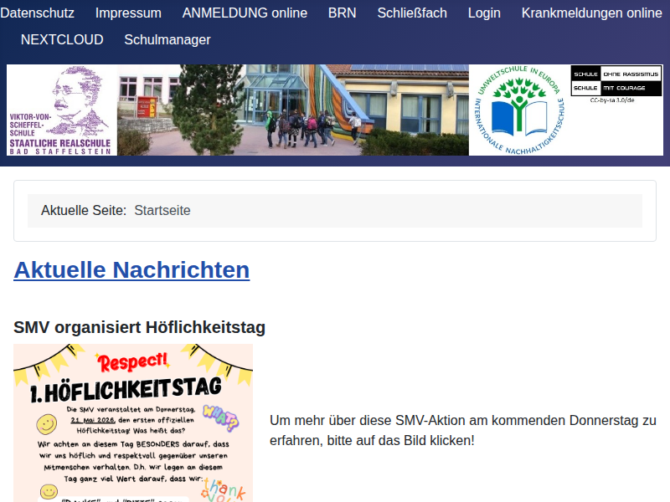Open the Aktuelle Nachrichten heading link
This screenshot has height=502, width=670.
coord(131,269)
